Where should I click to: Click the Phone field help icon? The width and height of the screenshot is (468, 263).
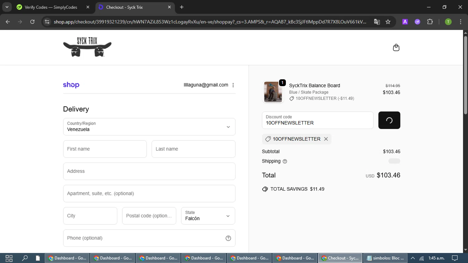coord(228,238)
